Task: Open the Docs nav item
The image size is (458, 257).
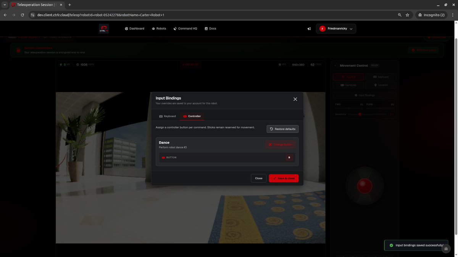Action: pyautogui.click(x=210, y=29)
